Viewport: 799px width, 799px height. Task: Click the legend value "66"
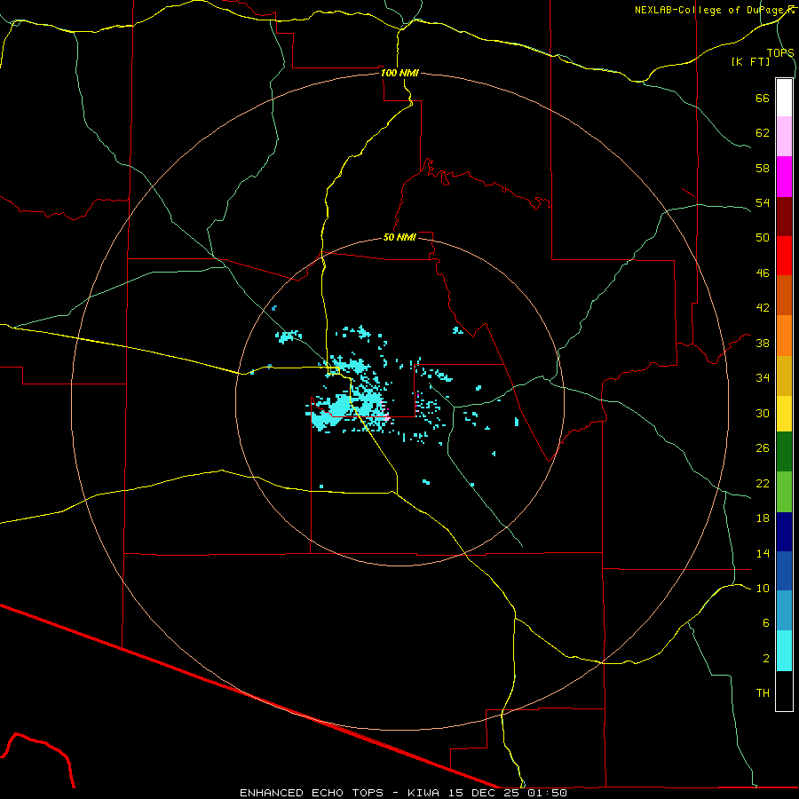tap(763, 99)
